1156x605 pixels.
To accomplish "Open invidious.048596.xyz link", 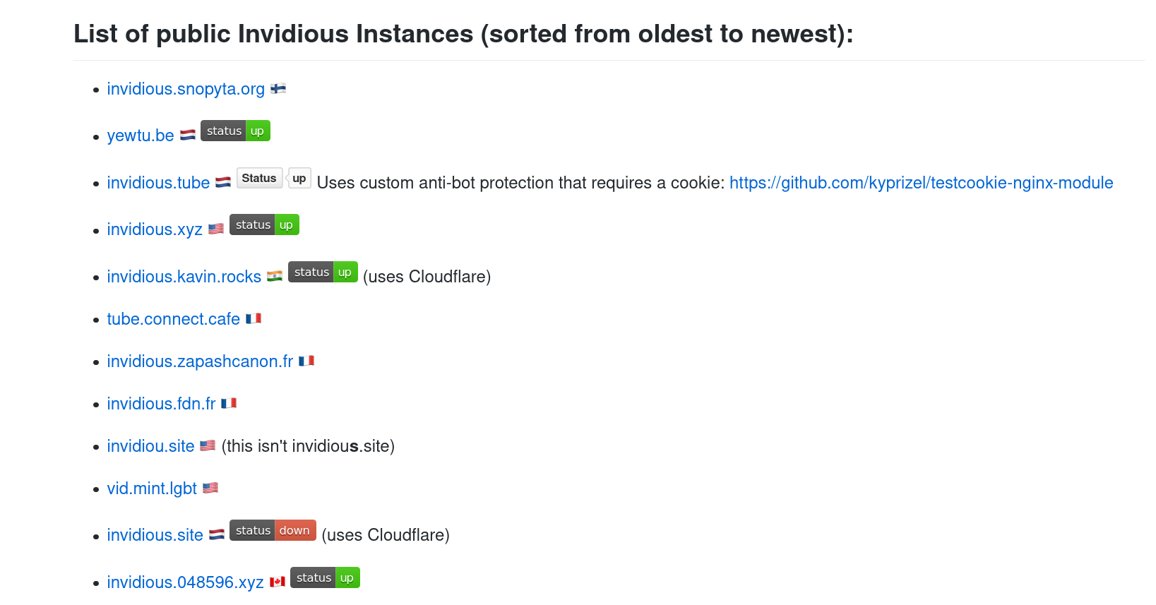I will pyautogui.click(x=185, y=582).
